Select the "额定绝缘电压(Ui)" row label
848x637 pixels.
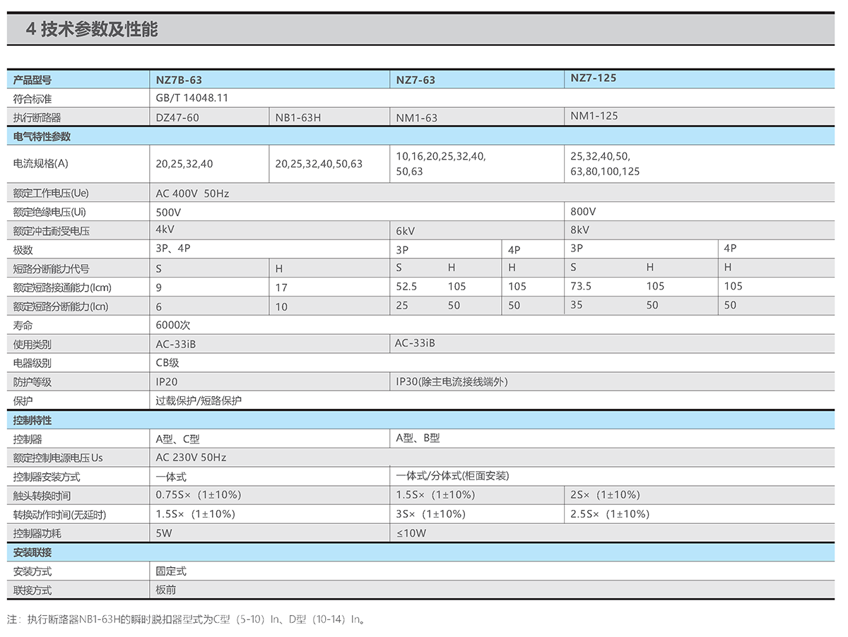[49, 212]
